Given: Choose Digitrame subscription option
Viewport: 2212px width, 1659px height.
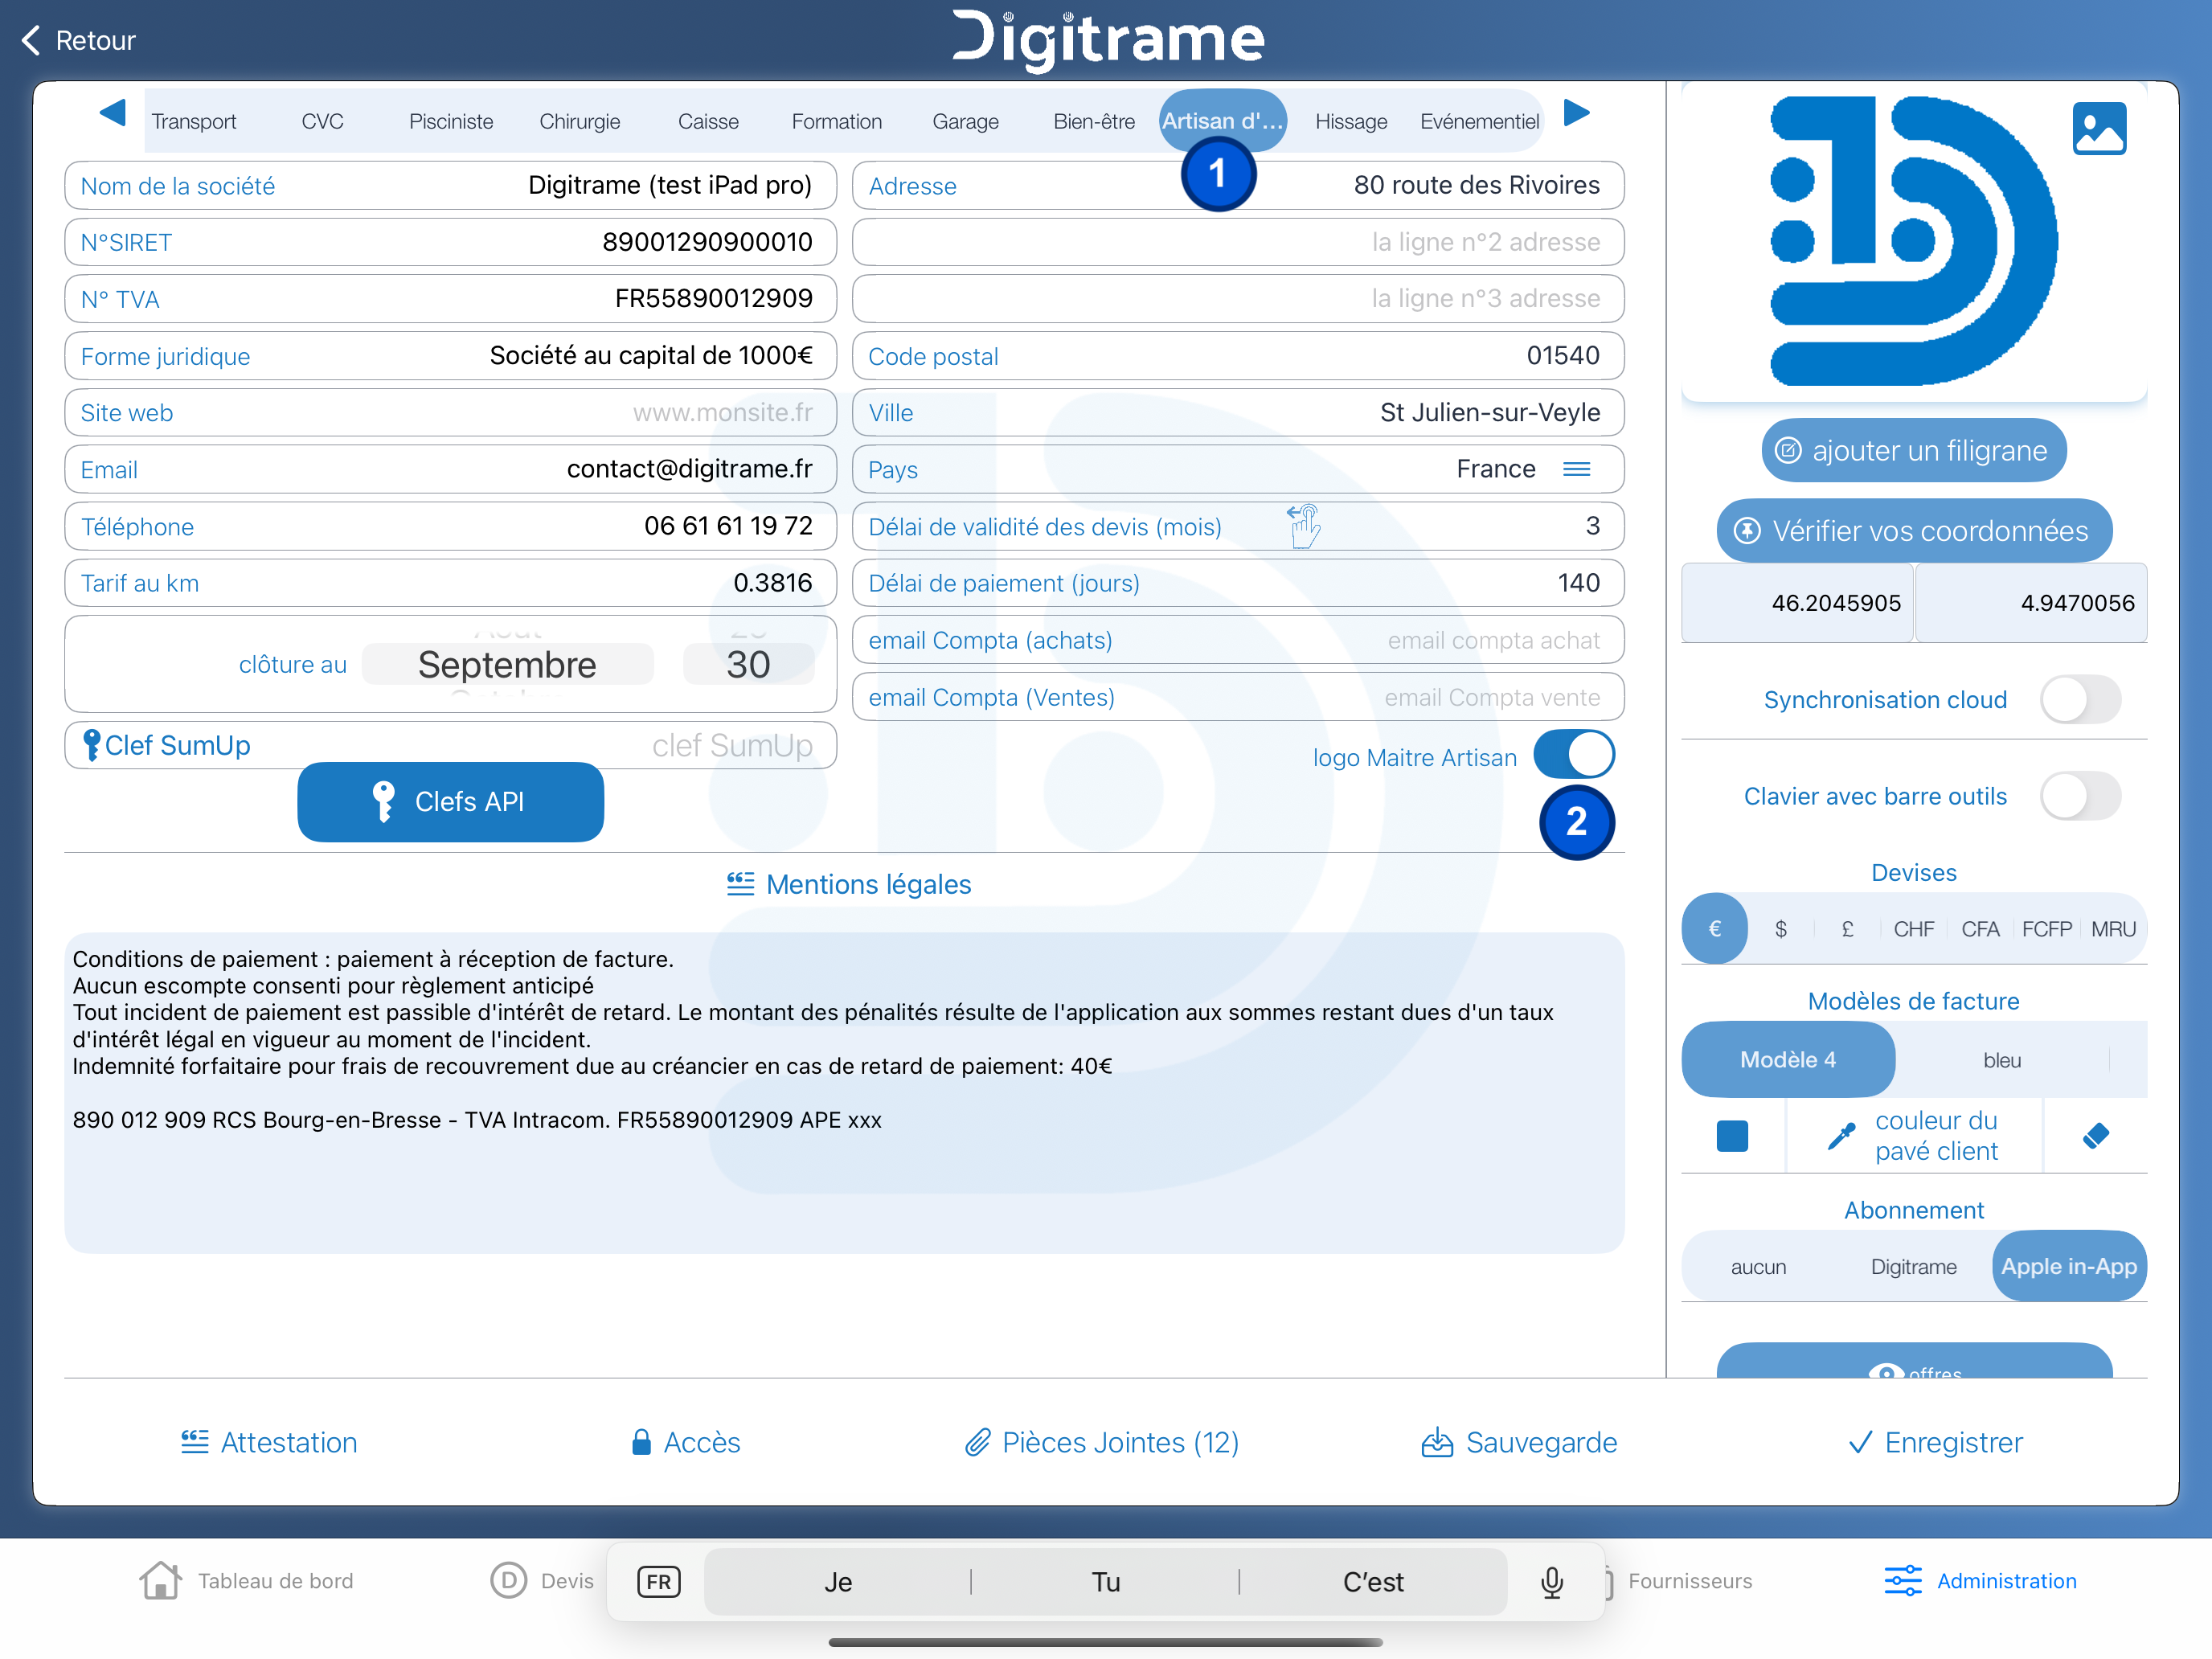Looking at the screenshot, I should (x=1913, y=1266).
